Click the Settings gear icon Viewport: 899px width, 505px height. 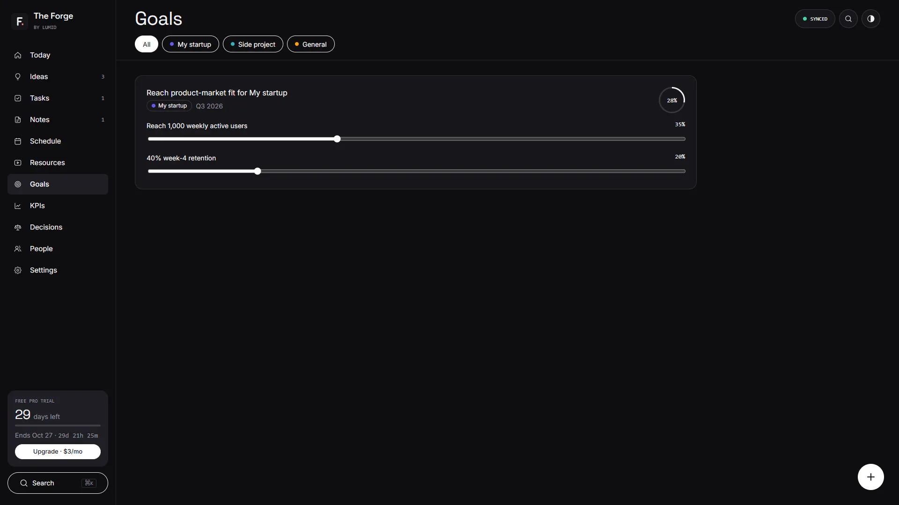[x=18, y=270]
